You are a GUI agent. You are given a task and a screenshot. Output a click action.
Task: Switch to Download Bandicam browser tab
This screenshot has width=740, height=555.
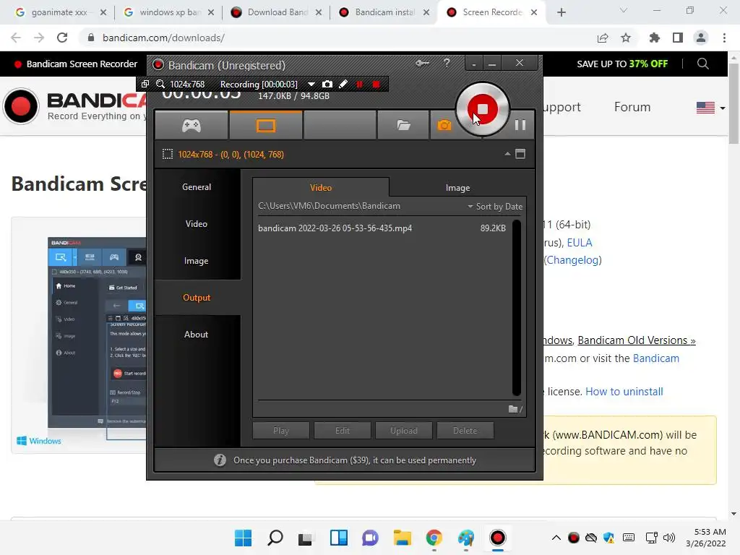[276, 12]
